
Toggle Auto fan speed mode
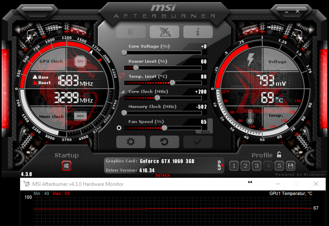[x=205, y=132]
